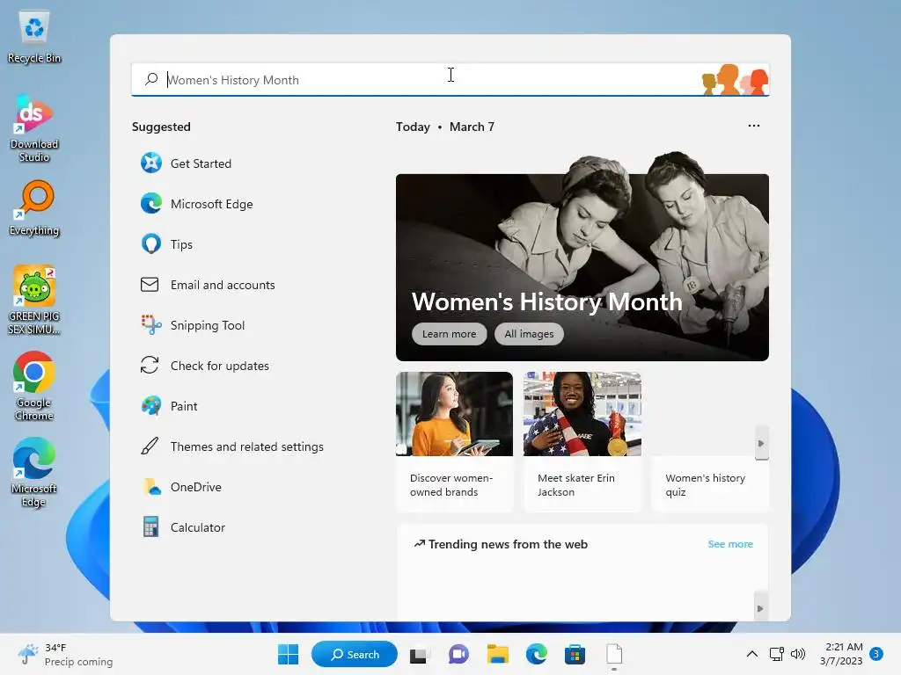This screenshot has height=675, width=901.
Task: Select Download Studio desktop shortcut
Action: tap(34, 129)
